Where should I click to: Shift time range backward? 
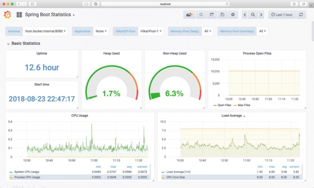pyautogui.click(x=245, y=15)
